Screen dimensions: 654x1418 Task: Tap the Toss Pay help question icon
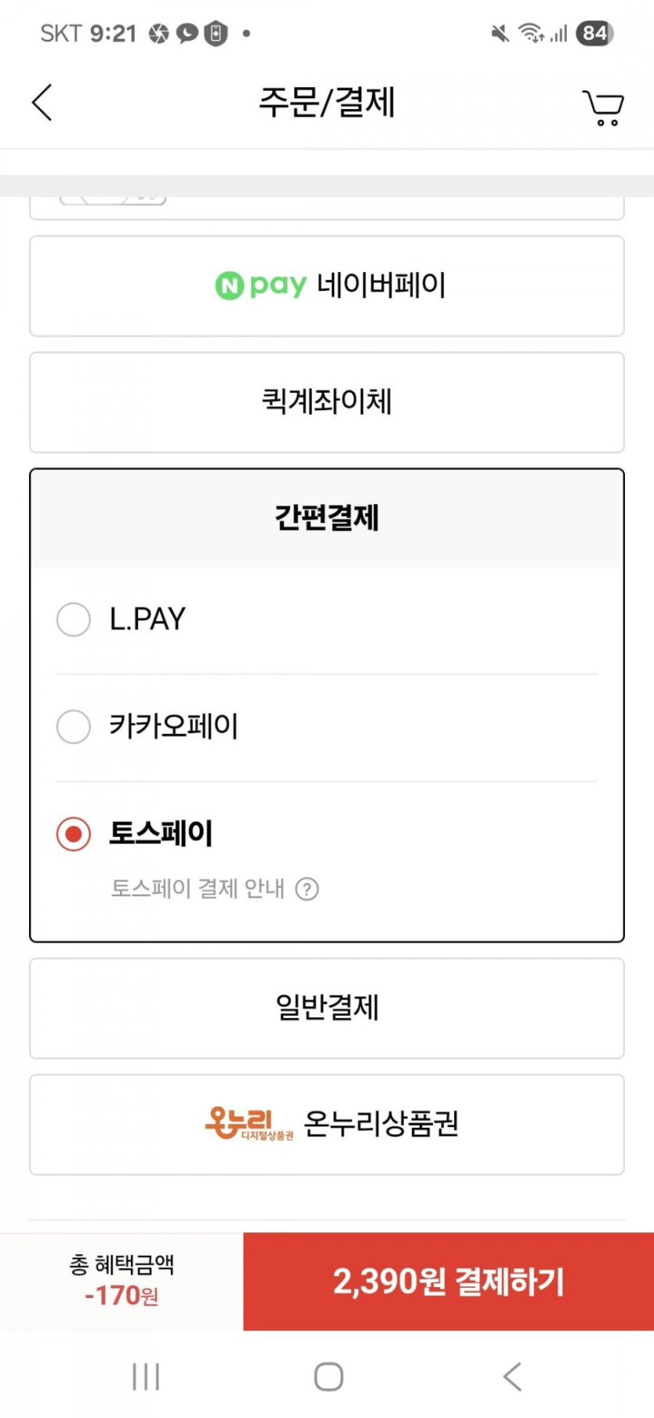[x=307, y=889]
